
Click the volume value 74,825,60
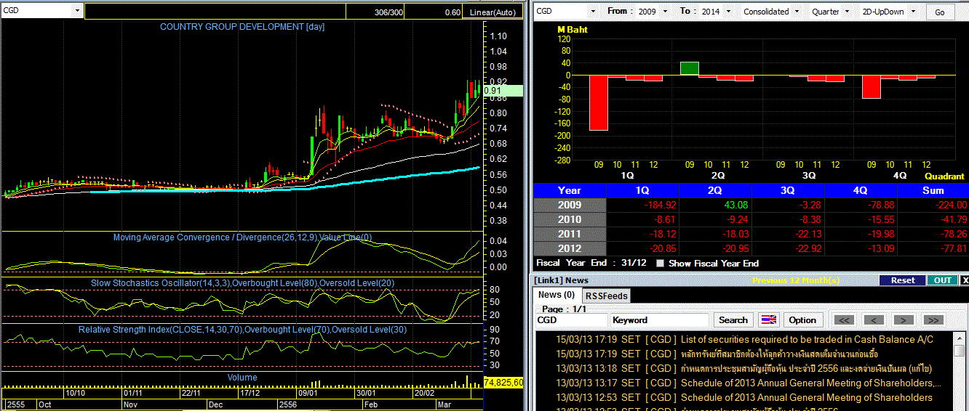(x=503, y=382)
